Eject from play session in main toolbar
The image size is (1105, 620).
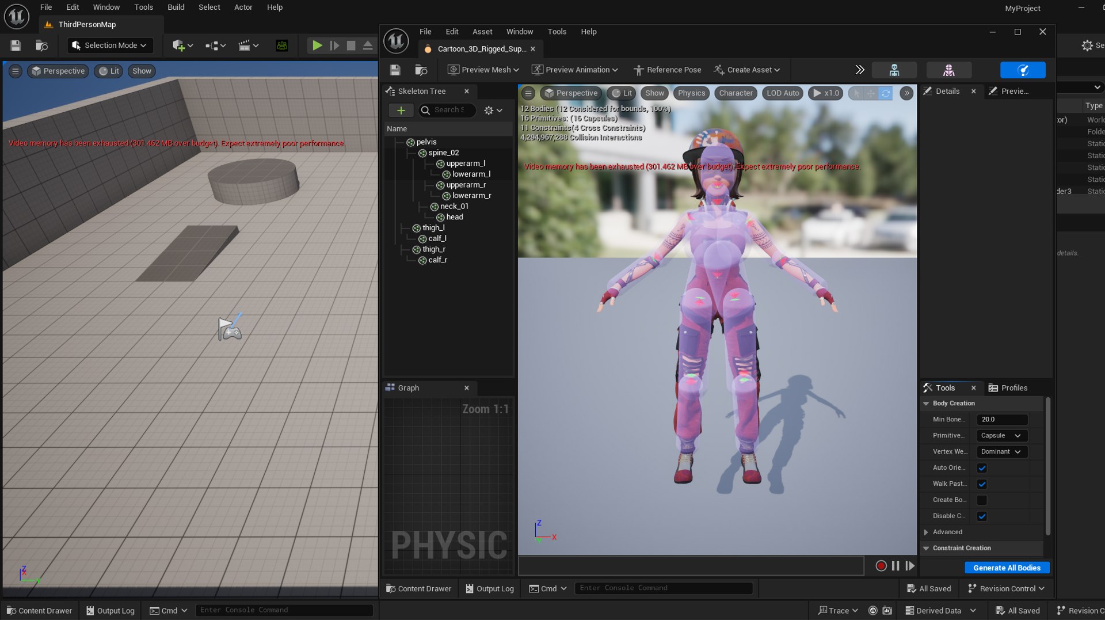(367, 45)
